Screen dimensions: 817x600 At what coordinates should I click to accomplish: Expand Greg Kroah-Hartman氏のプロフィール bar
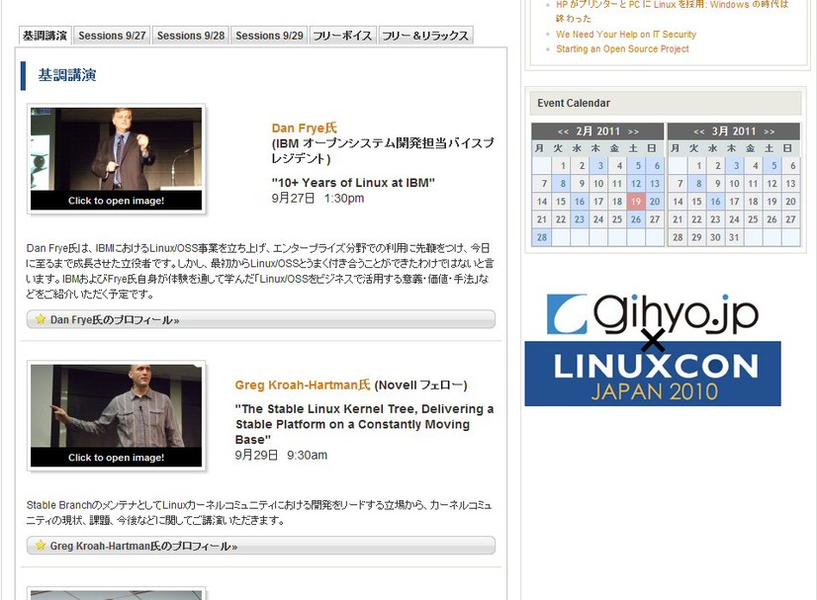point(260,546)
